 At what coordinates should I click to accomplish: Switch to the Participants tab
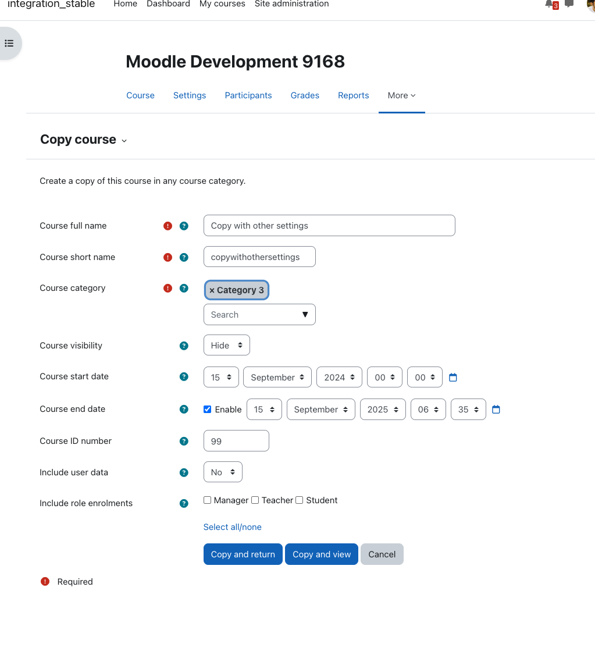(x=248, y=95)
